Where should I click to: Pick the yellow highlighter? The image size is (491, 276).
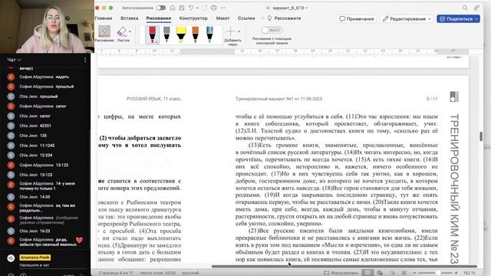pos(181,34)
